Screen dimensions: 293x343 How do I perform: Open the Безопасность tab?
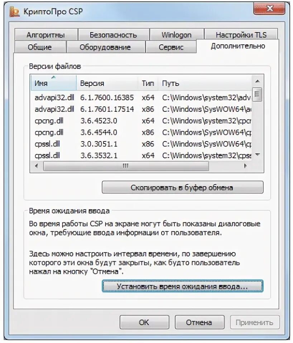[x=113, y=35]
